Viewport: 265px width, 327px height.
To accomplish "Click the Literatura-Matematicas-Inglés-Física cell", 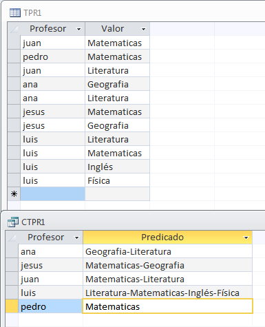I will 167,293.
